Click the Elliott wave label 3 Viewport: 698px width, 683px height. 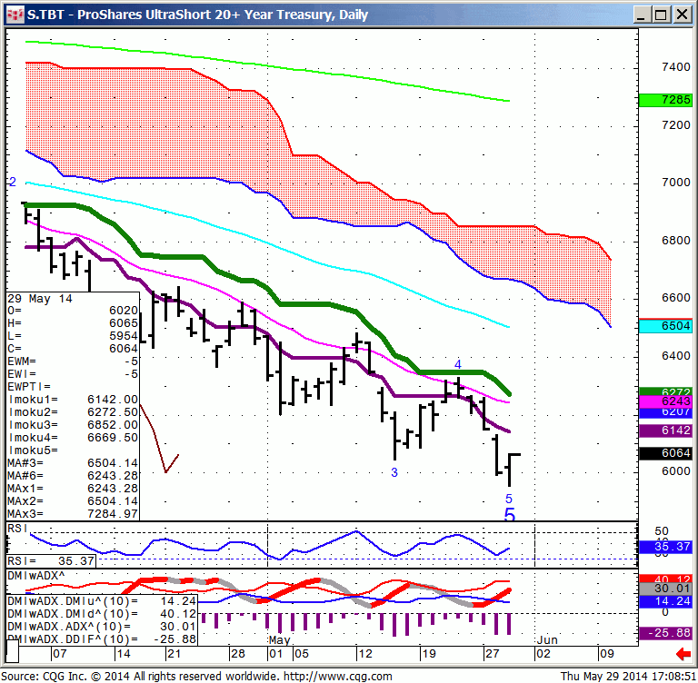coord(394,472)
